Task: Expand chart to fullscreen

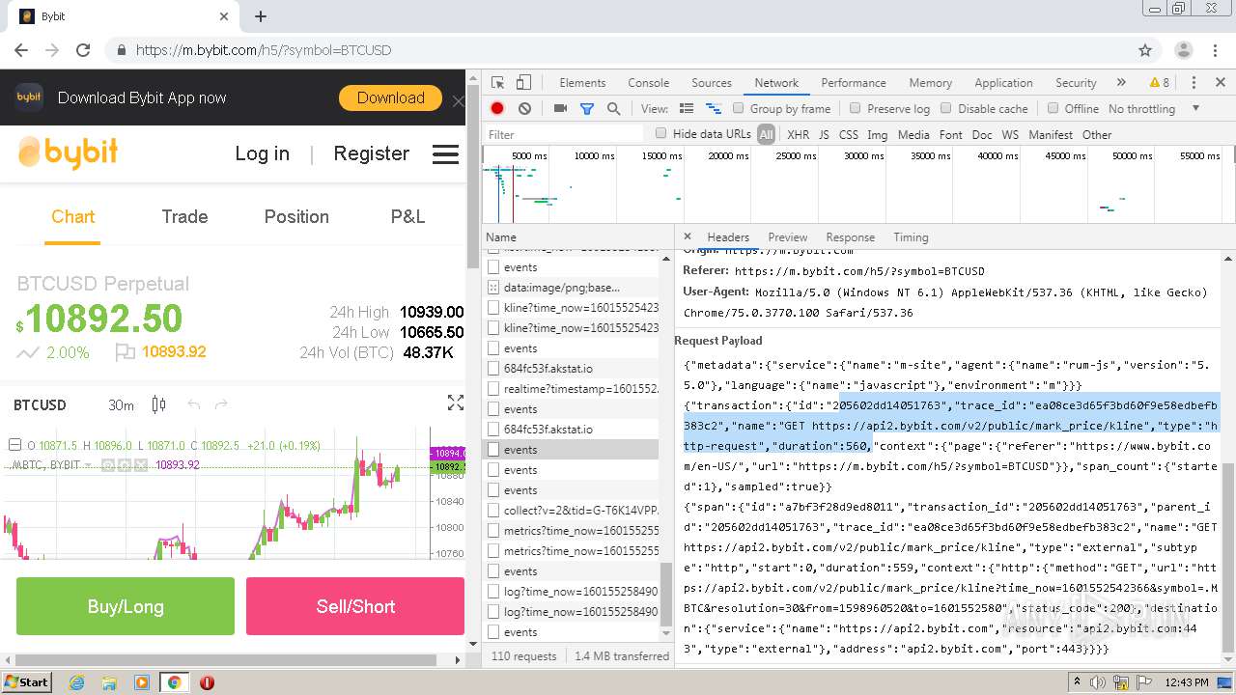Action: (456, 403)
